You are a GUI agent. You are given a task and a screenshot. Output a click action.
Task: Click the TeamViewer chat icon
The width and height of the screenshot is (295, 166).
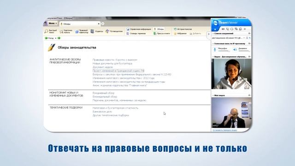pyautogui.click(x=236, y=29)
